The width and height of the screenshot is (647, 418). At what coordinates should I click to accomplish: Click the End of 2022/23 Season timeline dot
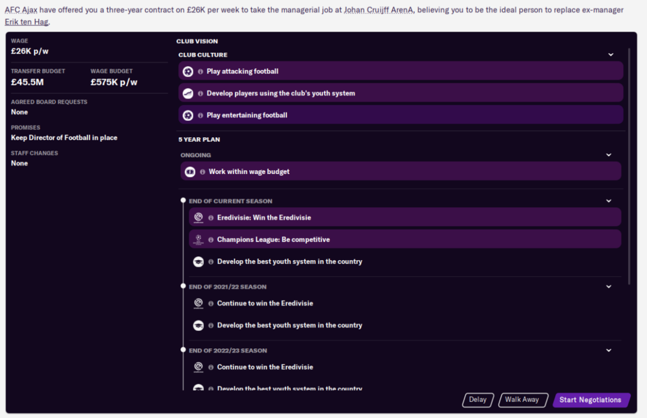183,350
